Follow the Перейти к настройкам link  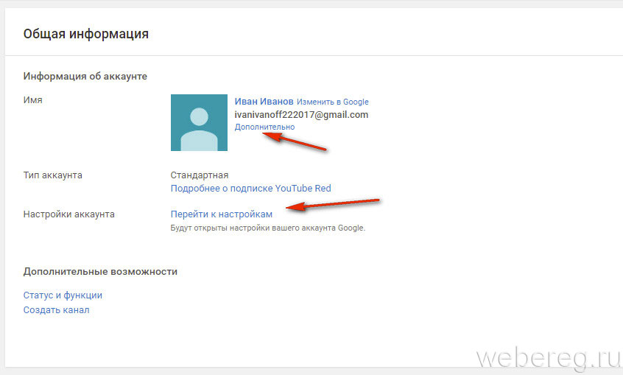pos(222,214)
